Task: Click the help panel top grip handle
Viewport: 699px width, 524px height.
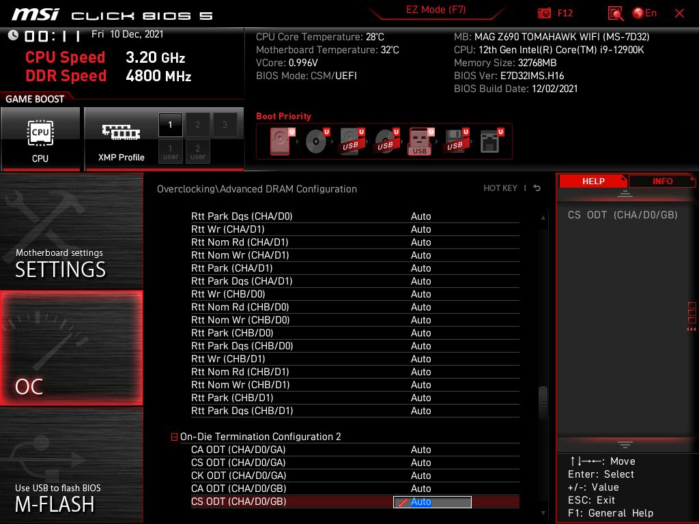Action: [x=625, y=194]
